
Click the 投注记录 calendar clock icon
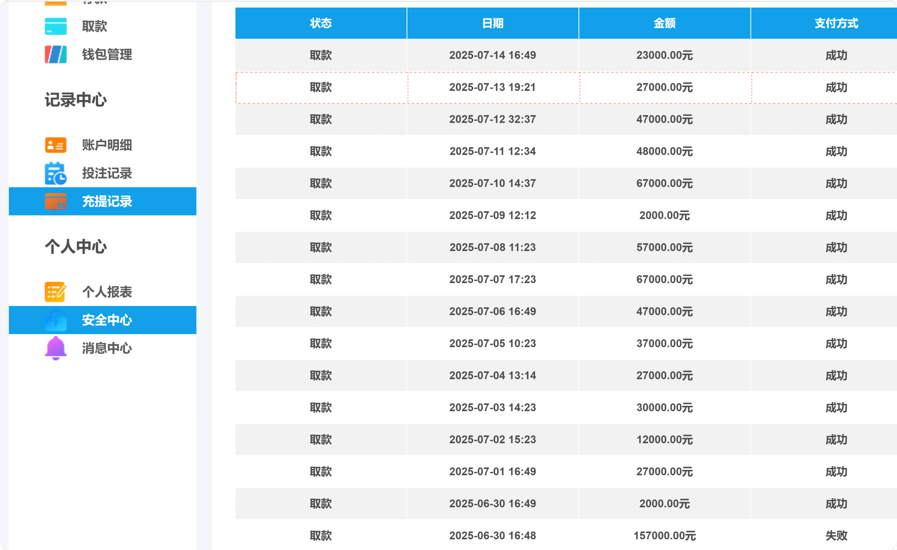(x=55, y=173)
